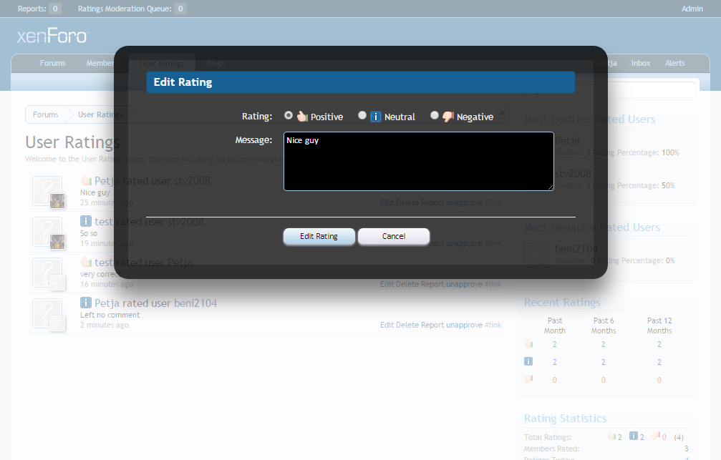
Task: Open avatar on the 'So so' rating row
Action: (x=47, y=232)
